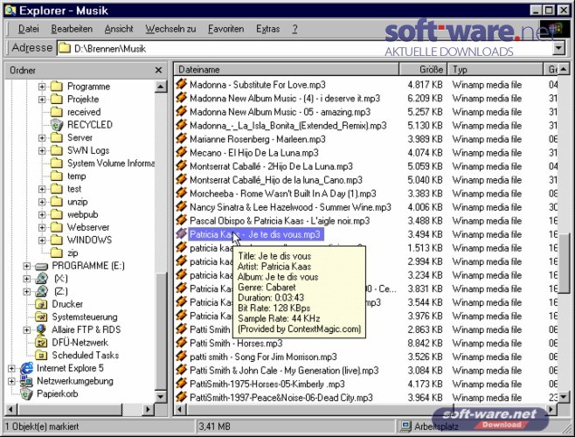
Task: Click the (Z:) network drive icon
Action: coord(41,291)
